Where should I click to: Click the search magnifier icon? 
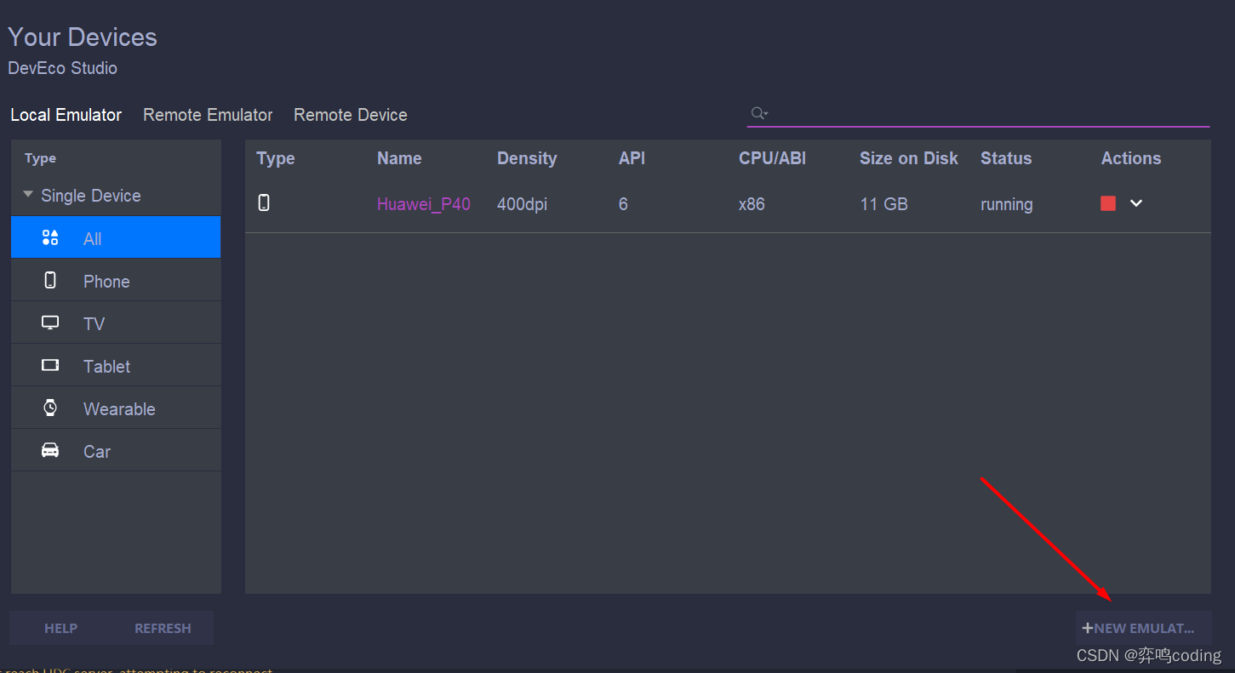coord(758,113)
